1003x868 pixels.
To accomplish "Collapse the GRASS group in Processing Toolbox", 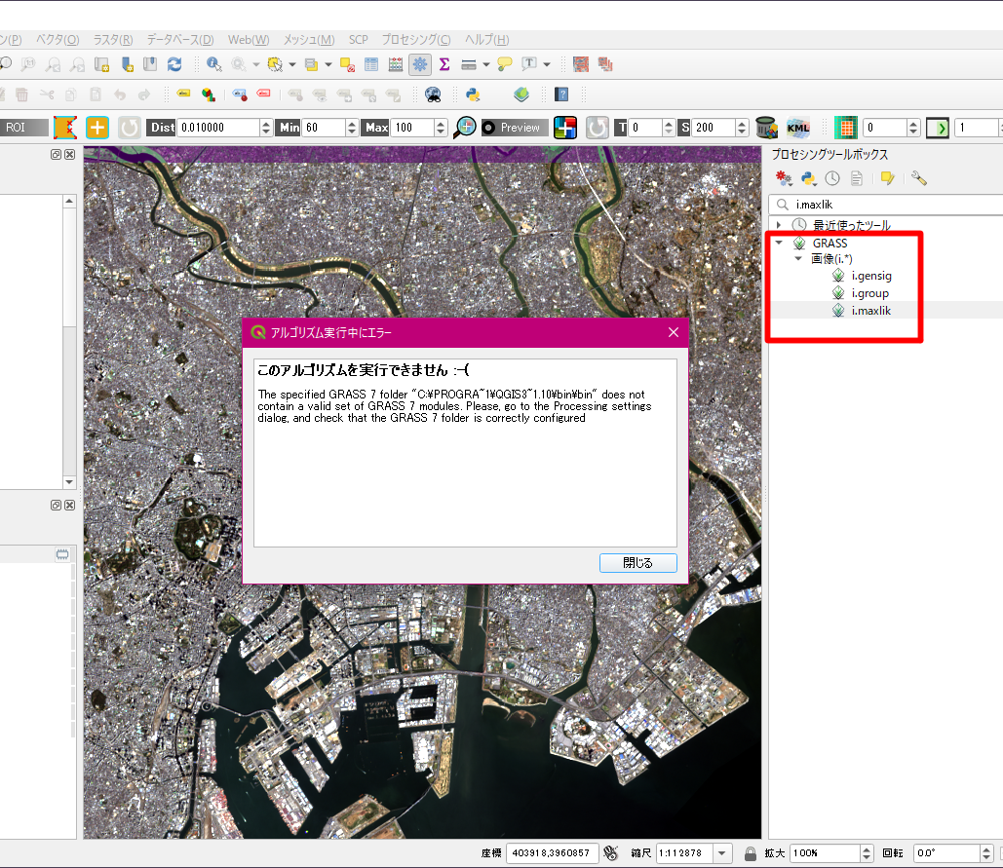I will [779, 242].
